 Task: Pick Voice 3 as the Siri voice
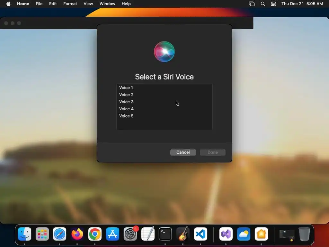tap(164, 102)
